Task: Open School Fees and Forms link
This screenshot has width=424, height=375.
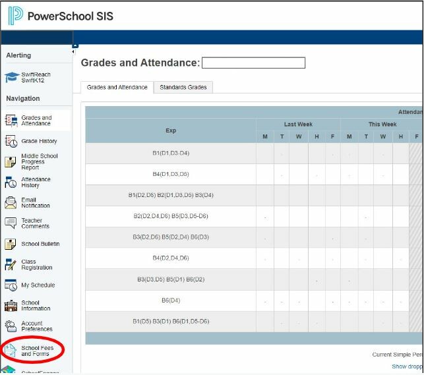Action: pos(38,351)
